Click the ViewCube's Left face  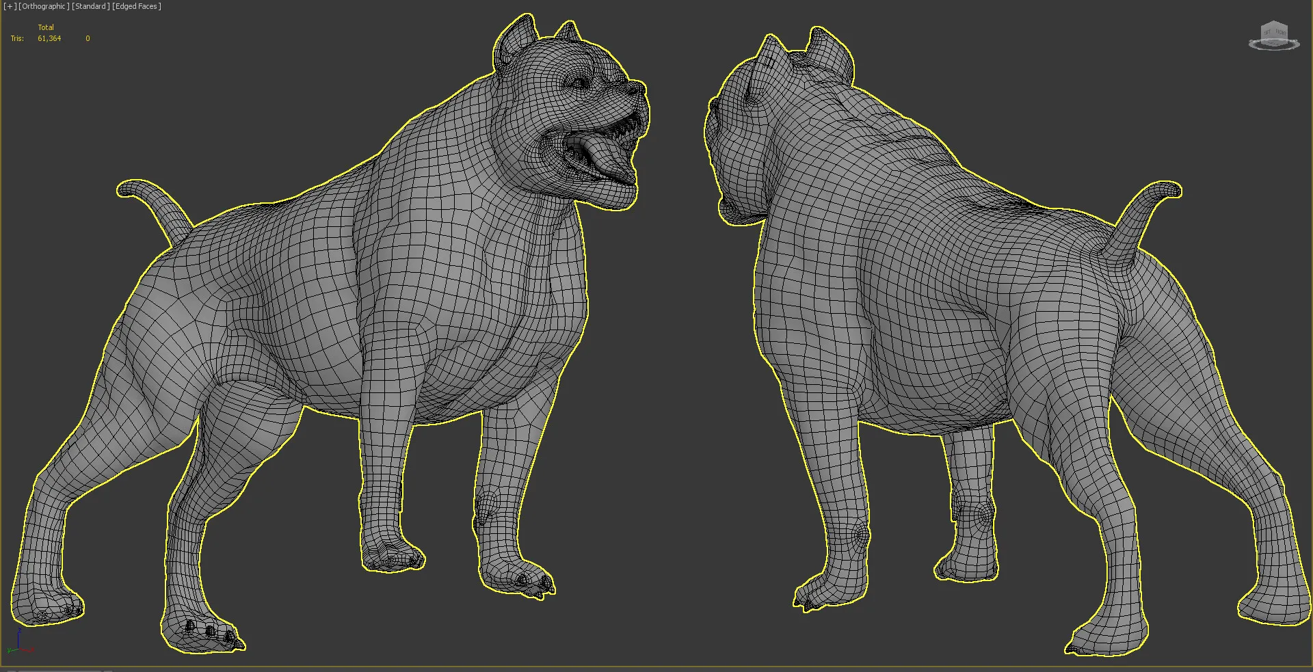click(x=1267, y=32)
